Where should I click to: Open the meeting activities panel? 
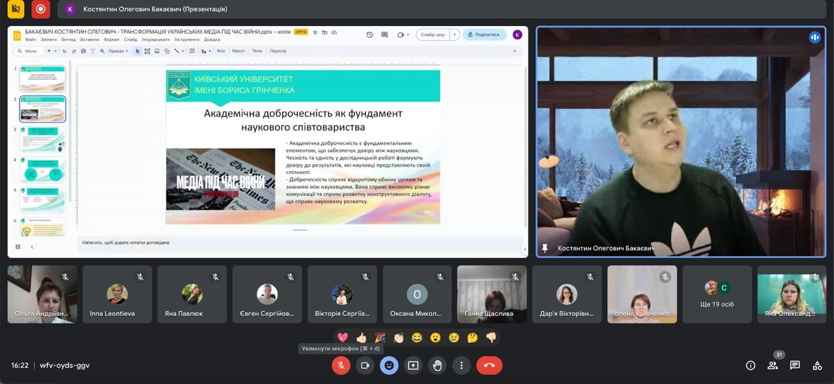click(x=817, y=366)
